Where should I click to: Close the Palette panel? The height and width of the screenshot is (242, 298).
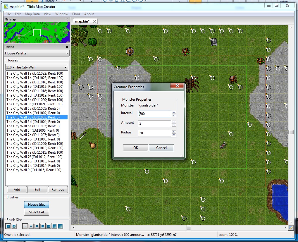coord(67,47)
